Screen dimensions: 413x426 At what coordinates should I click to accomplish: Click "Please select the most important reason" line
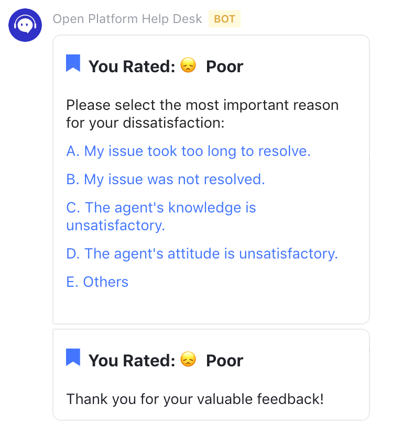(x=202, y=105)
